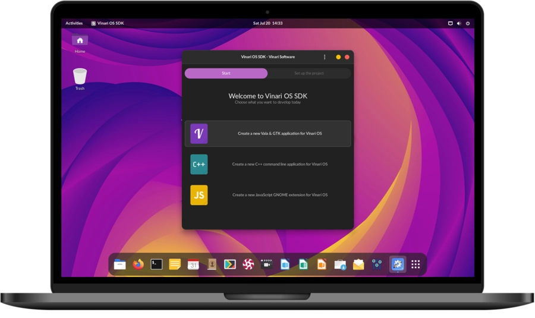
Task: Create a new JavaScript GNOME extension
Action: (x=268, y=195)
